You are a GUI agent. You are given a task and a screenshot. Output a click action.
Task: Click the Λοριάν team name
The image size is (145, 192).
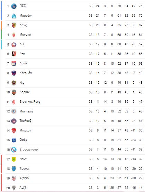coord(24,92)
